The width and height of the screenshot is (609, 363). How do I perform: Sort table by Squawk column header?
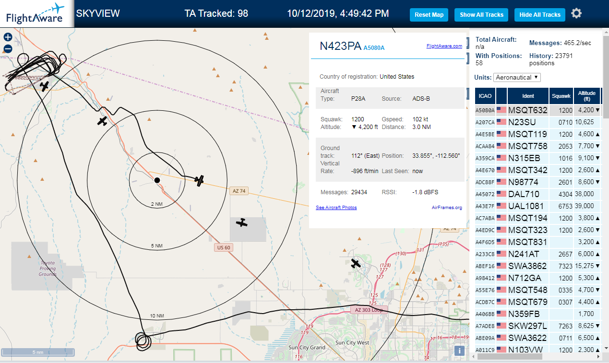click(x=561, y=96)
